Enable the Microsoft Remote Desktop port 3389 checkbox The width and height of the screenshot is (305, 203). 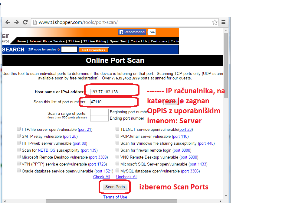(x=19, y=156)
